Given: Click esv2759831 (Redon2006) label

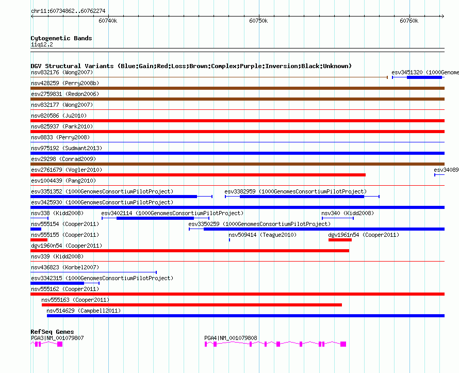Looking at the screenshot, I should point(65,94).
